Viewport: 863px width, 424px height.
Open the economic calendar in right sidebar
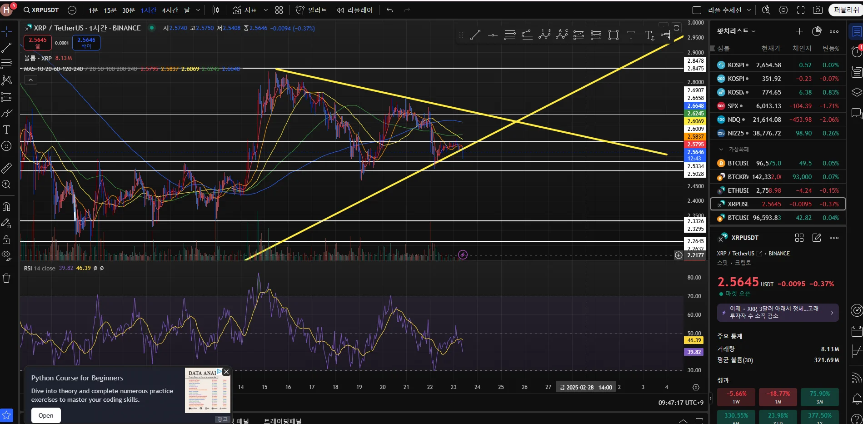click(x=856, y=331)
